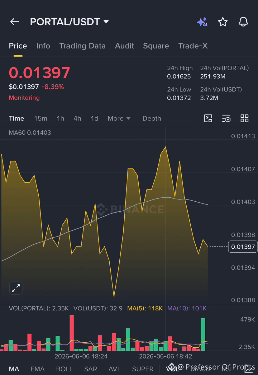The width and height of the screenshot is (258, 375).
Task: Open the four-square grid view icon
Action: click(x=245, y=118)
